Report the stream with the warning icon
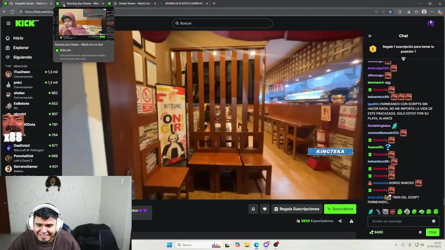Image resolution: width=445 pixels, height=250 pixels. tap(351, 221)
